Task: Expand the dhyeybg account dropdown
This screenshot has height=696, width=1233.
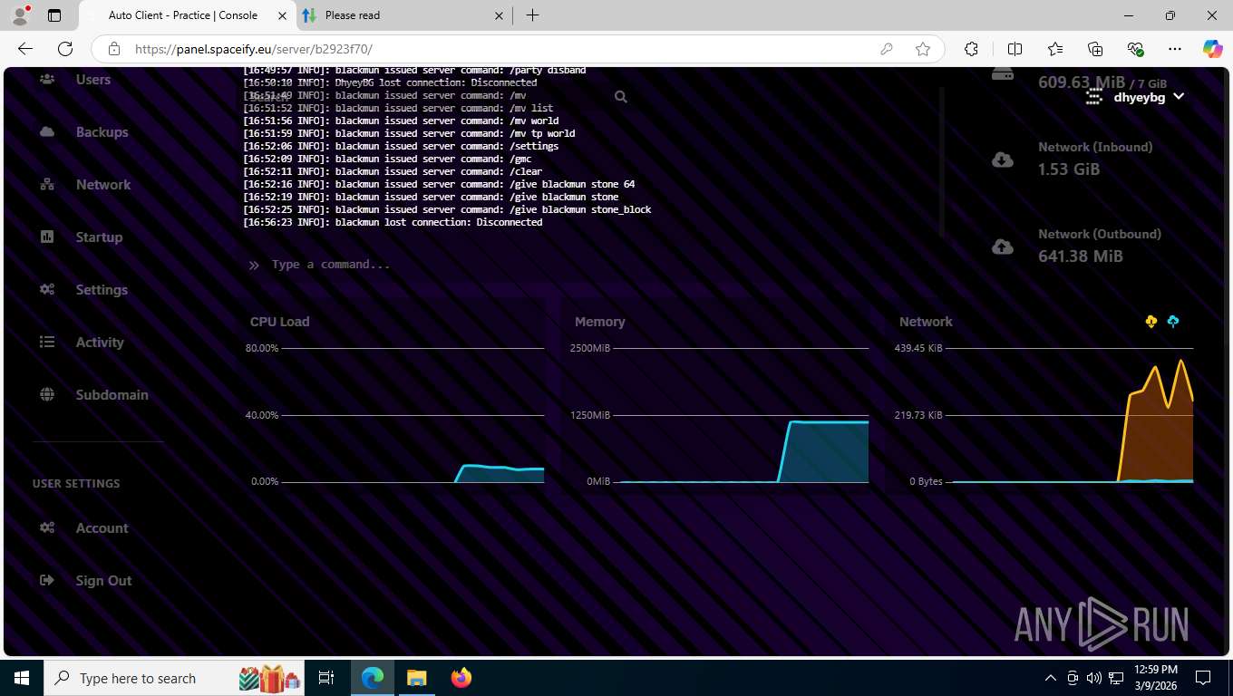Action: 1136,96
